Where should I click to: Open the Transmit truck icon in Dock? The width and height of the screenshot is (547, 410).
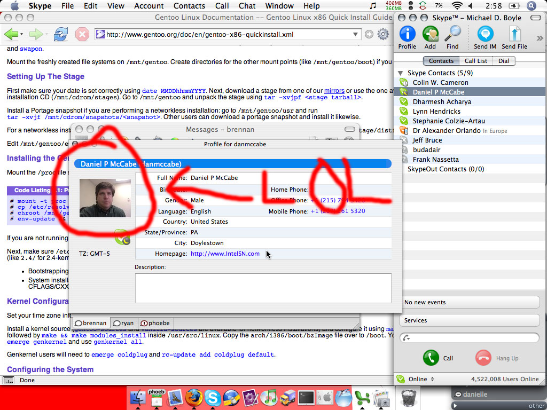click(x=287, y=397)
